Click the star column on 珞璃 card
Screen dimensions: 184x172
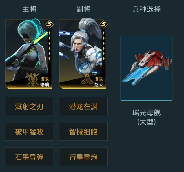(x=50, y=46)
